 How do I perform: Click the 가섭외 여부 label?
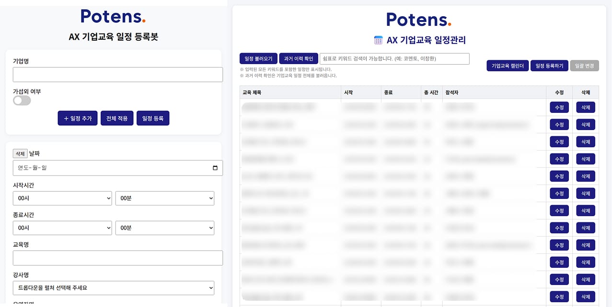27,91
